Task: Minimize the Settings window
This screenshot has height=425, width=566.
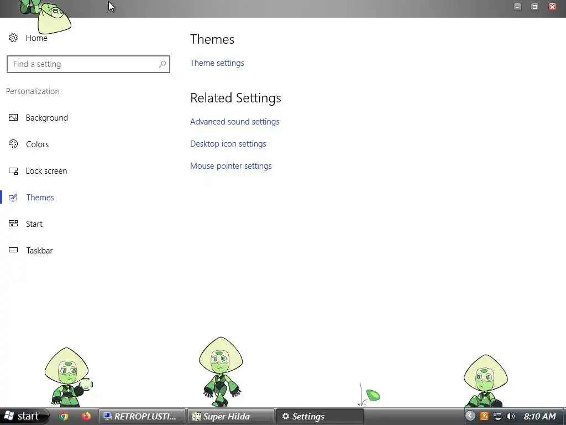Action: tap(517, 7)
